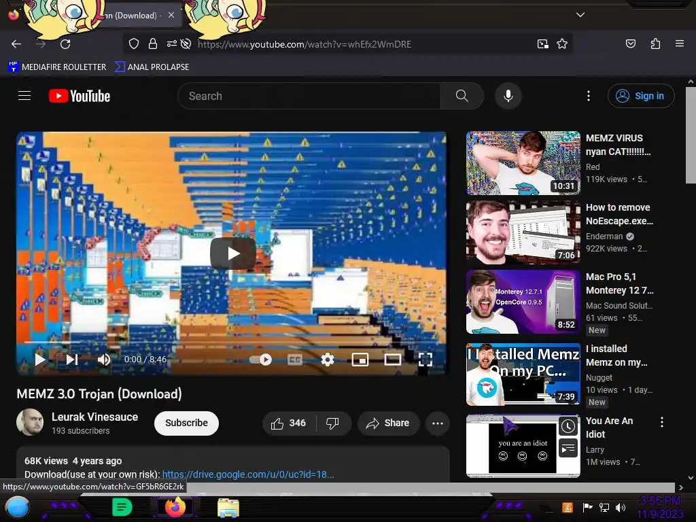
Task: Search with your voice microphone
Action: (x=508, y=96)
